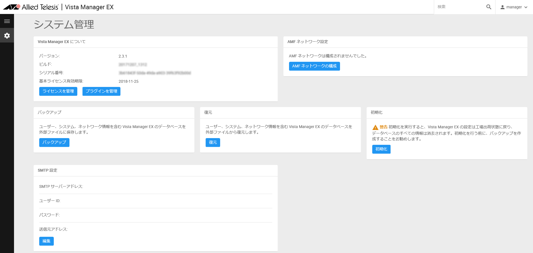Click the orange warning triangle icon
The width and height of the screenshot is (533, 253).
375,127
